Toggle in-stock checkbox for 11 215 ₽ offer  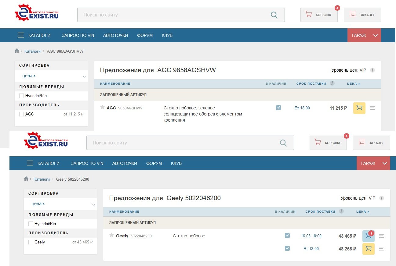(x=278, y=108)
